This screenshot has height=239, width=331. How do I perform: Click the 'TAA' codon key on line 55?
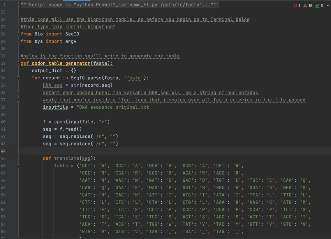[153, 232]
